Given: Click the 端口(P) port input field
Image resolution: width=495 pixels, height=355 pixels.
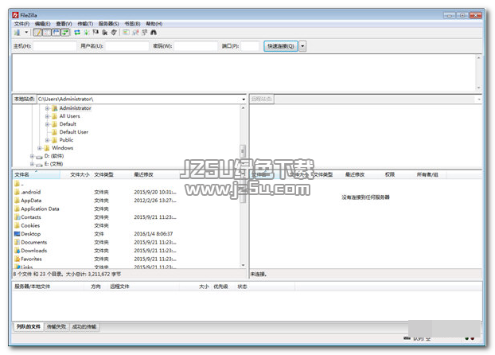Looking at the screenshot, I should pyautogui.click(x=250, y=46).
